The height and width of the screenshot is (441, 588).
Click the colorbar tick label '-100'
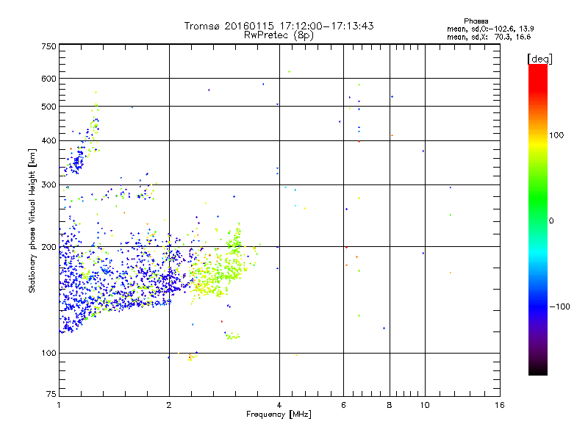click(x=559, y=306)
